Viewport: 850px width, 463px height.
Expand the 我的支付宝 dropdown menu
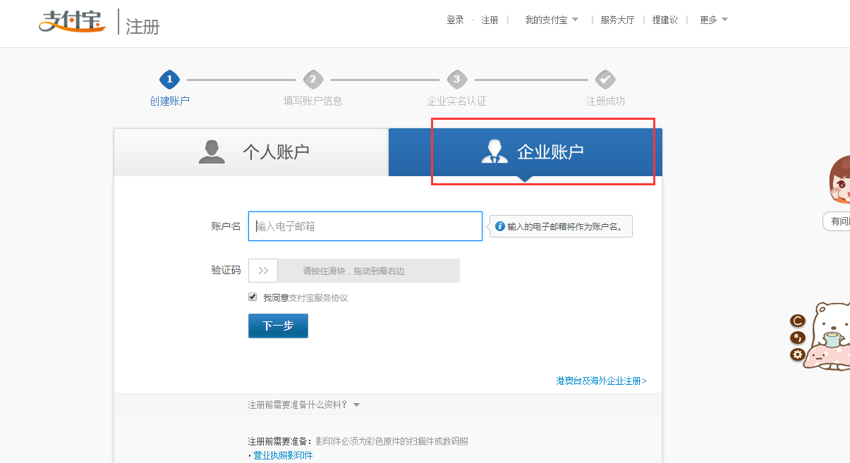point(552,20)
